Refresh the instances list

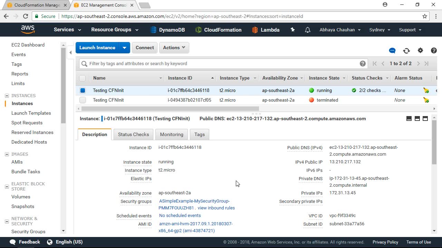(406, 51)
